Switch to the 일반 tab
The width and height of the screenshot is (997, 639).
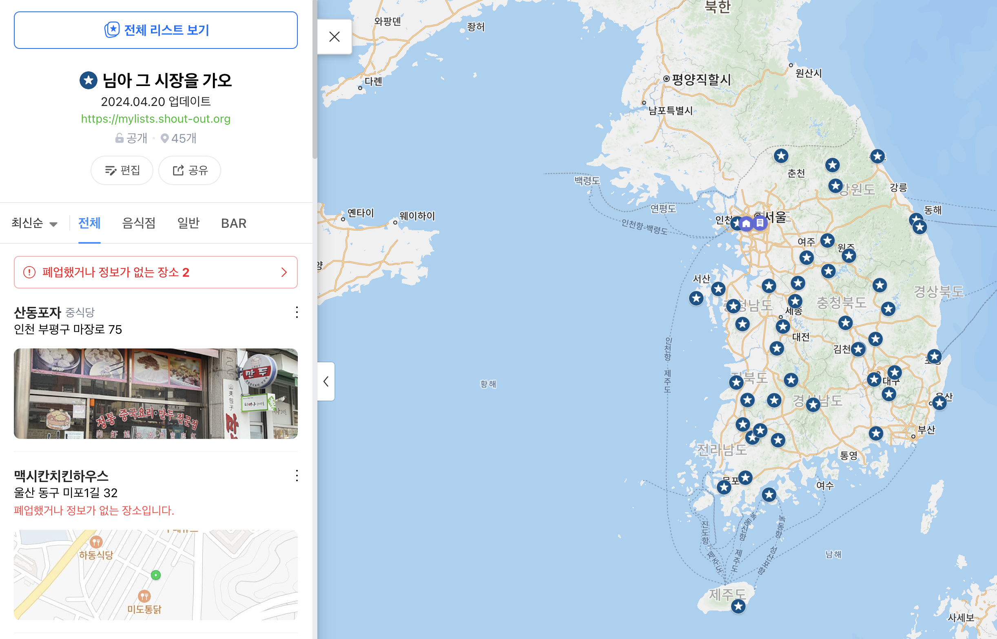pos(188,223)
